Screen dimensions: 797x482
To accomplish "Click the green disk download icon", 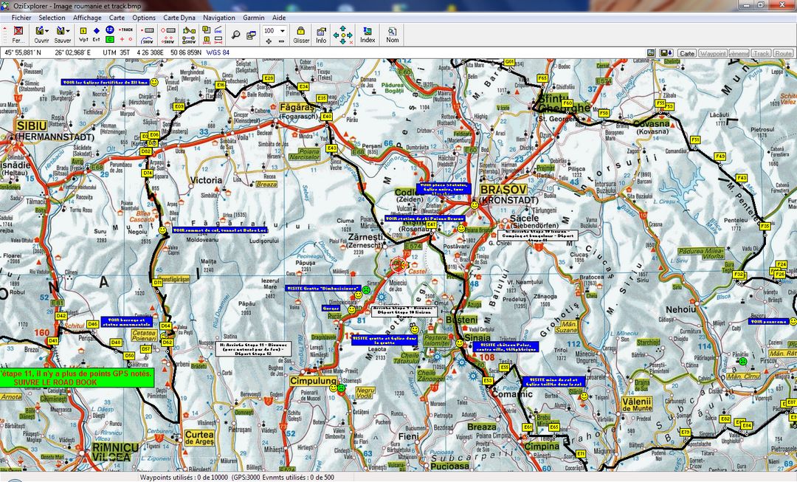I will 666,53.
